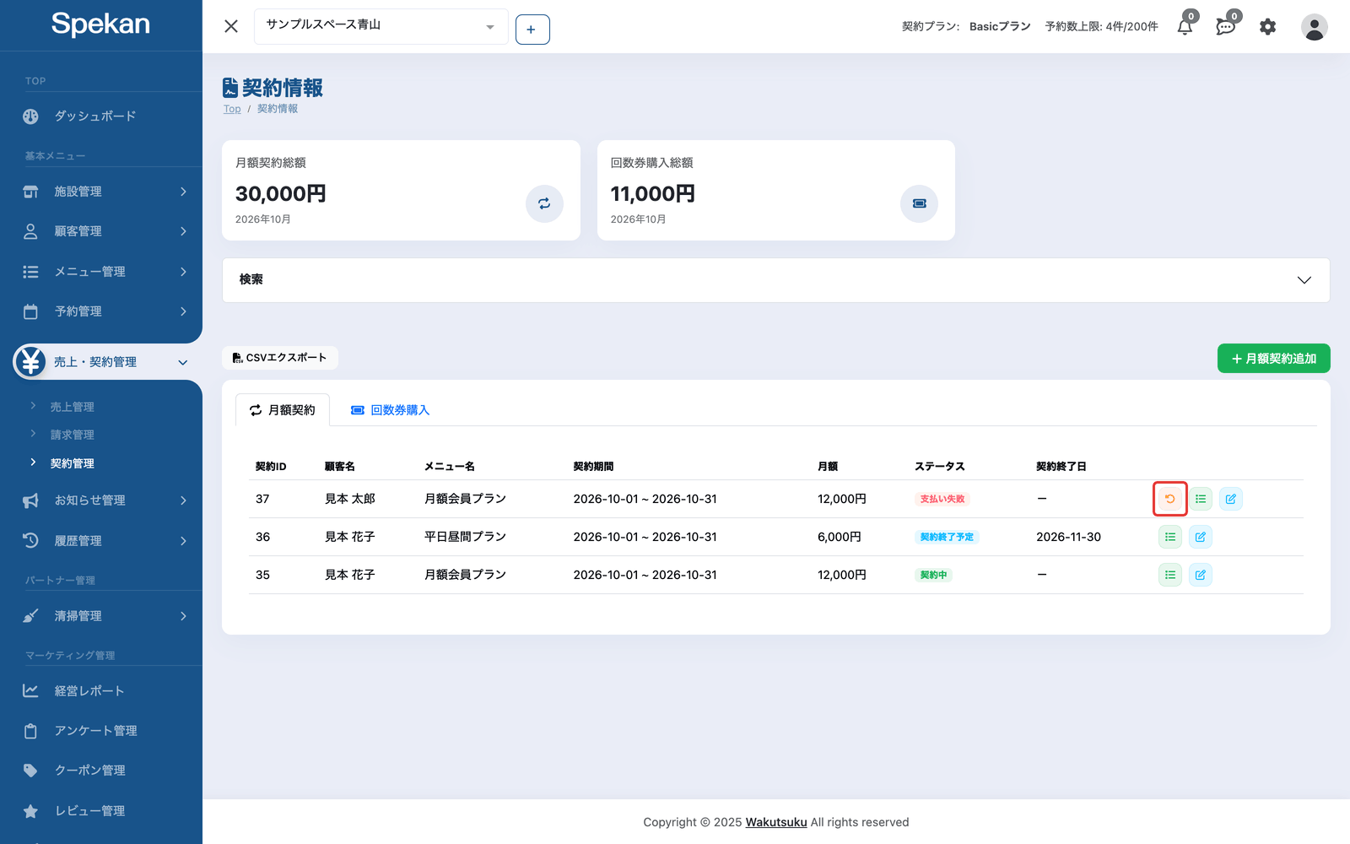Viewport: 1350px width, 844px height.
Task: Close the sidebar with the X icon
Action: click(231, 26)
